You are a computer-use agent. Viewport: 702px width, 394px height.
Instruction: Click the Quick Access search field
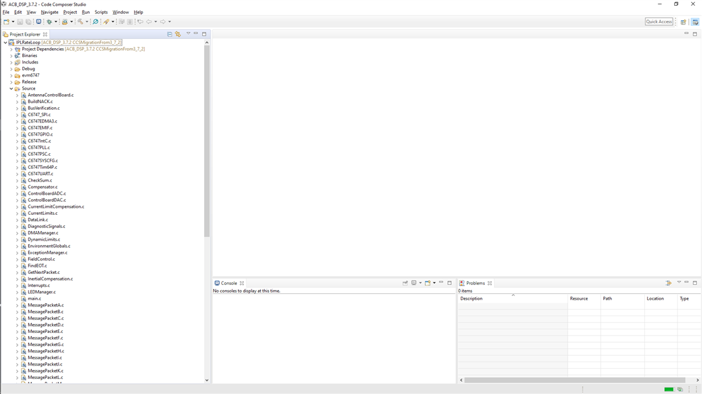pyautogui.click(x=658, y=21)
